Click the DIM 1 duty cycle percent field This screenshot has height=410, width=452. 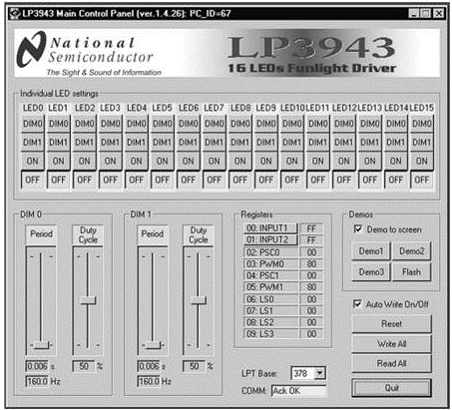[195, 366]
